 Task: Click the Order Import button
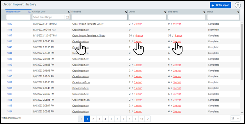(x=220, y=5)
